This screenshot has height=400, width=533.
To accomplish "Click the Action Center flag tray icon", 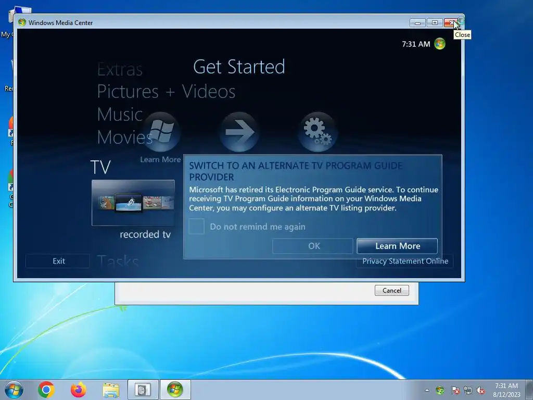I will [455, 390].
